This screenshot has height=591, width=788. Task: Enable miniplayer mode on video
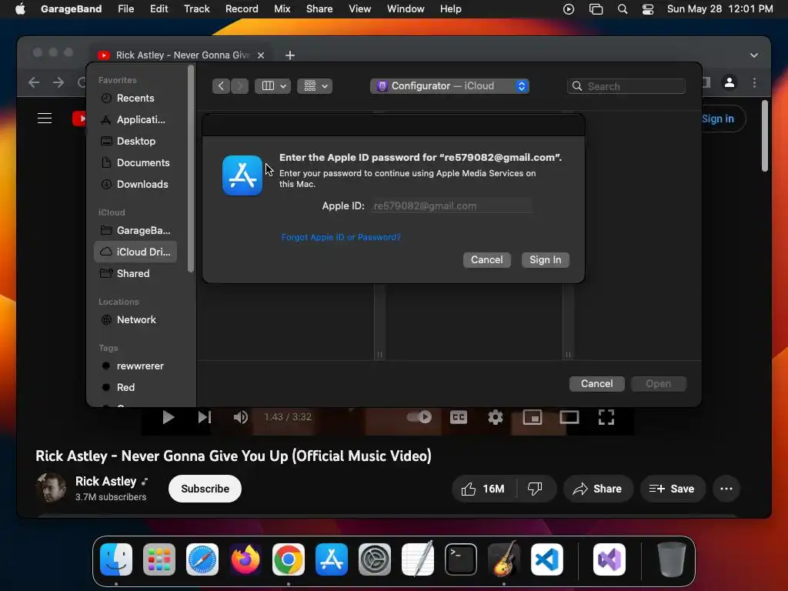click(533, 417)
